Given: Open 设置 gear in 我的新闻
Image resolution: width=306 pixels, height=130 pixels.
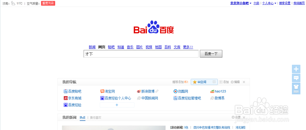Looking at the screenshot, I should point(233,117).
